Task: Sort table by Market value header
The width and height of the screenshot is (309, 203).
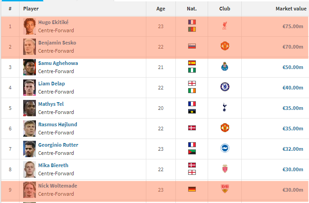Action: tap(291, 9)
